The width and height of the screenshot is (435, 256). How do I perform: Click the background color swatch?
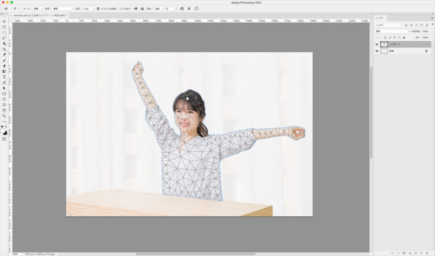coord(5,133)
